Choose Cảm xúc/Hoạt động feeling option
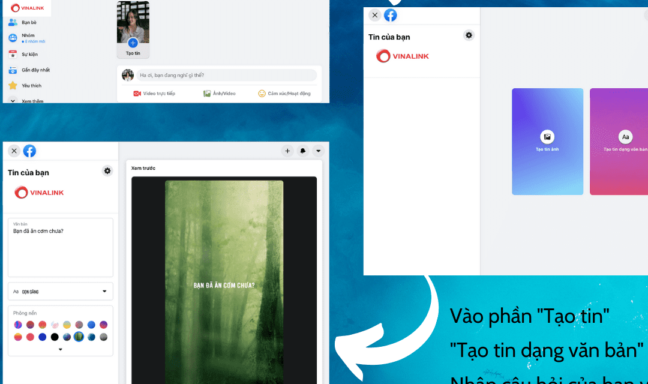 (284, 94)
